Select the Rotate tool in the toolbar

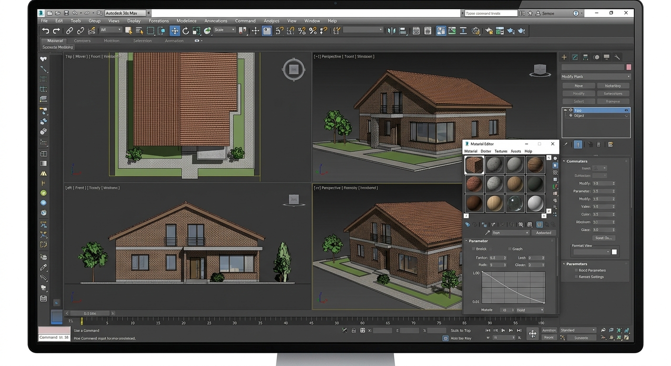coord(185,30)
